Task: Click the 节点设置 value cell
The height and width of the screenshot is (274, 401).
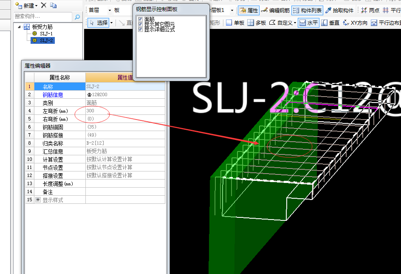Action: 125,167
